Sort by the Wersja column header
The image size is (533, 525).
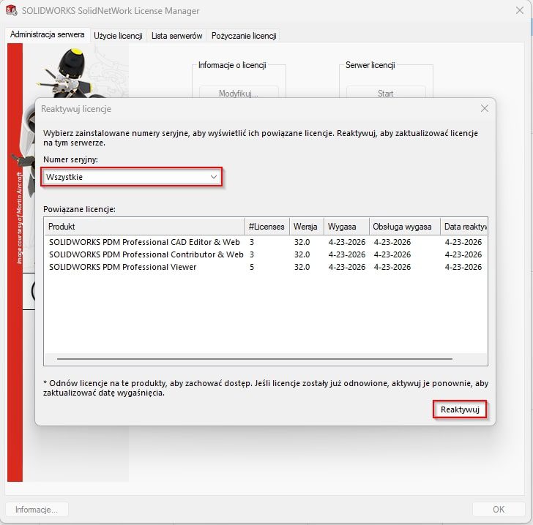tap(306, 227)
